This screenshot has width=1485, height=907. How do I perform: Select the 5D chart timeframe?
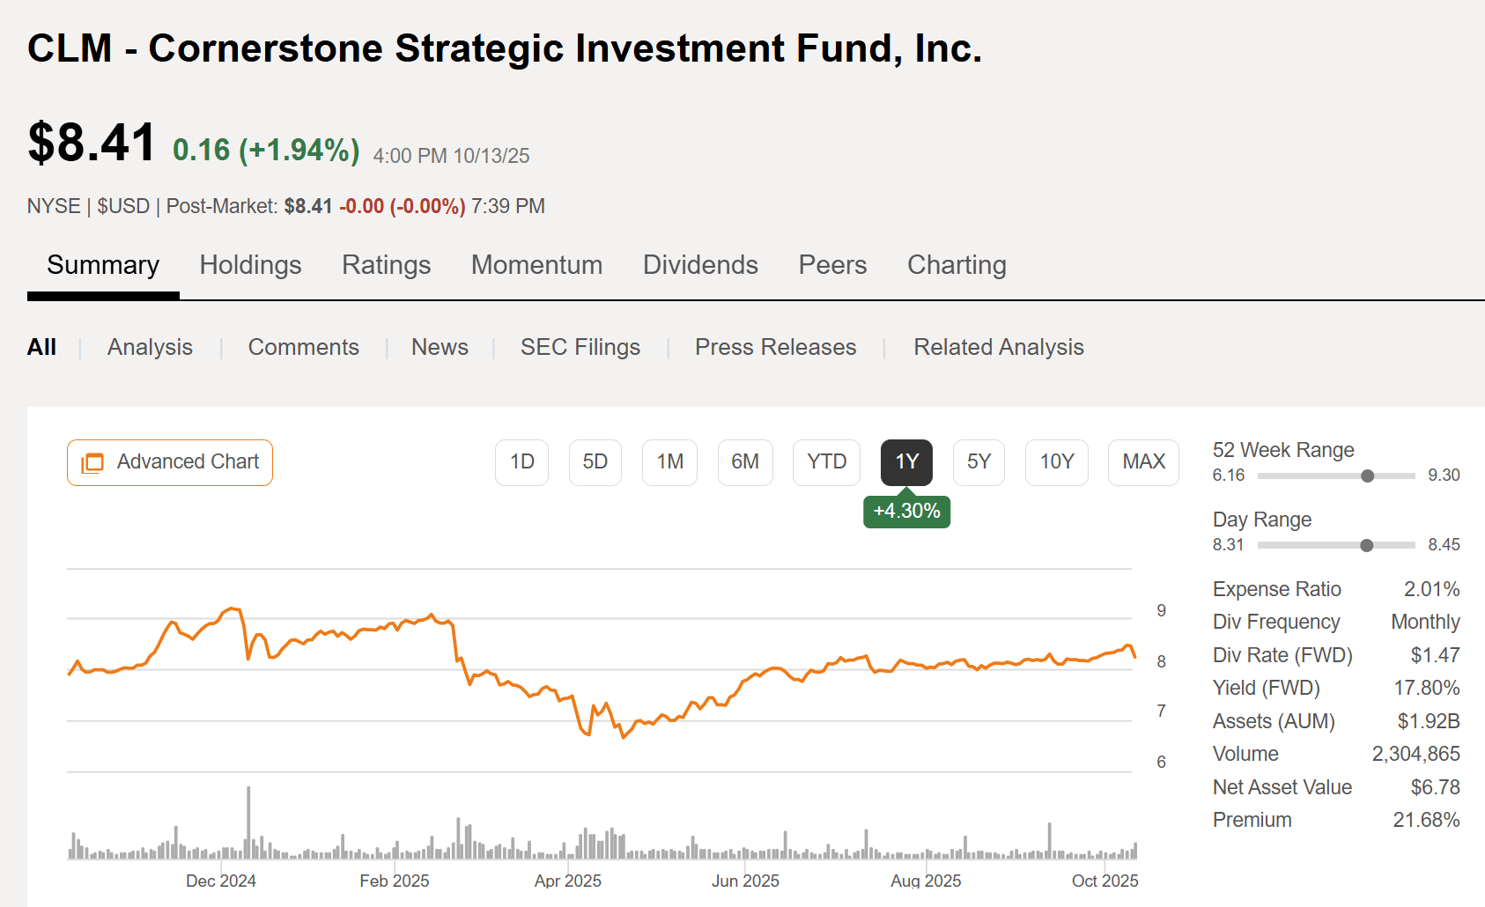coord(595,461)
